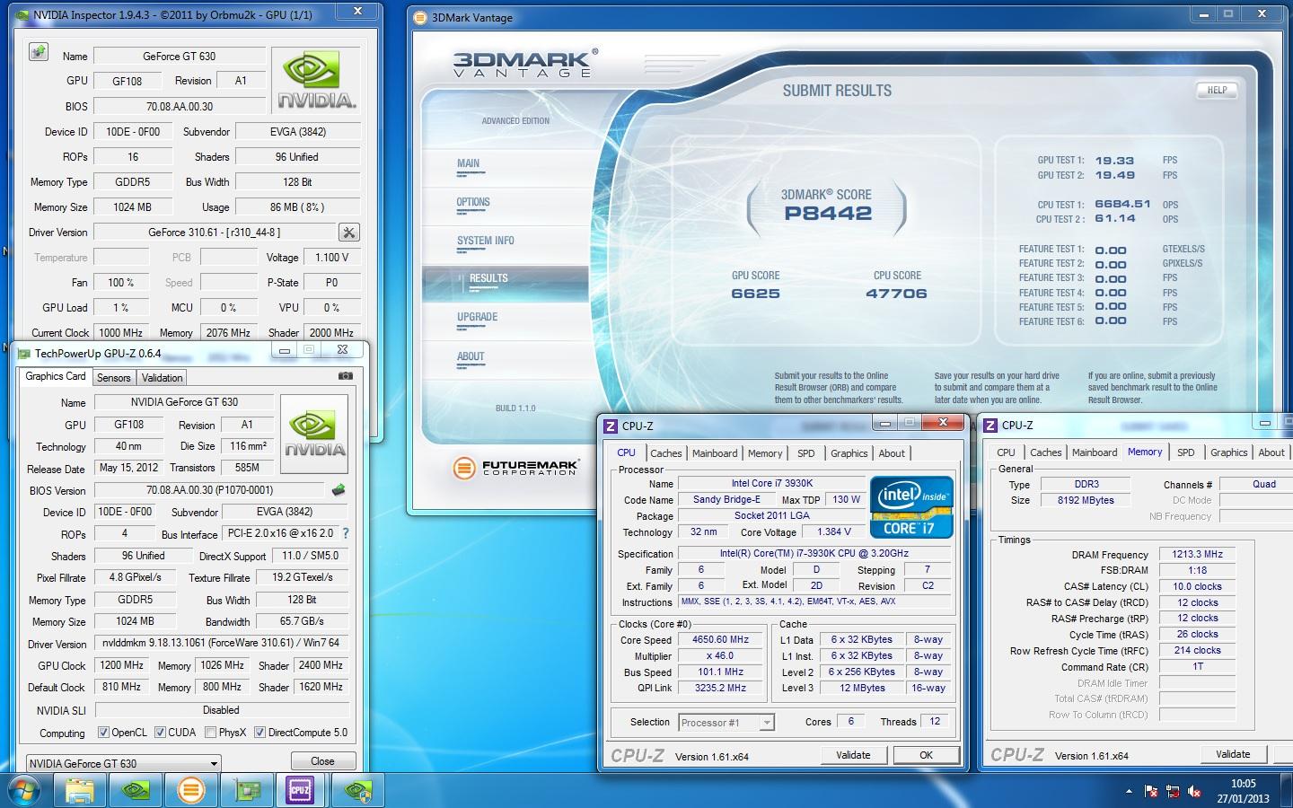This screenshot has width=1293, height=808.
Task: Open the About tab in front CPU-Z
Action: (x=892, y=453)
